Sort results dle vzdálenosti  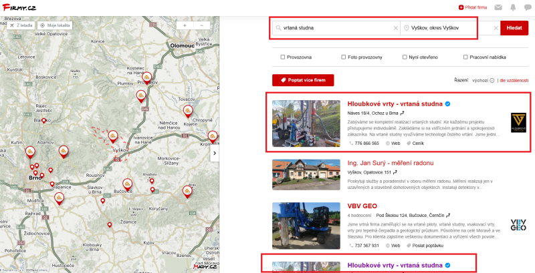point(514,81)
